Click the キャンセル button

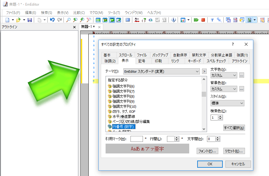[238, 164]
